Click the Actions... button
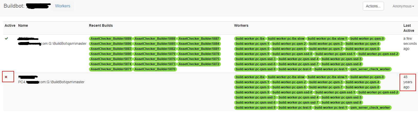The width and height of the screenshot is (418, 114). [x=373, y=6]
